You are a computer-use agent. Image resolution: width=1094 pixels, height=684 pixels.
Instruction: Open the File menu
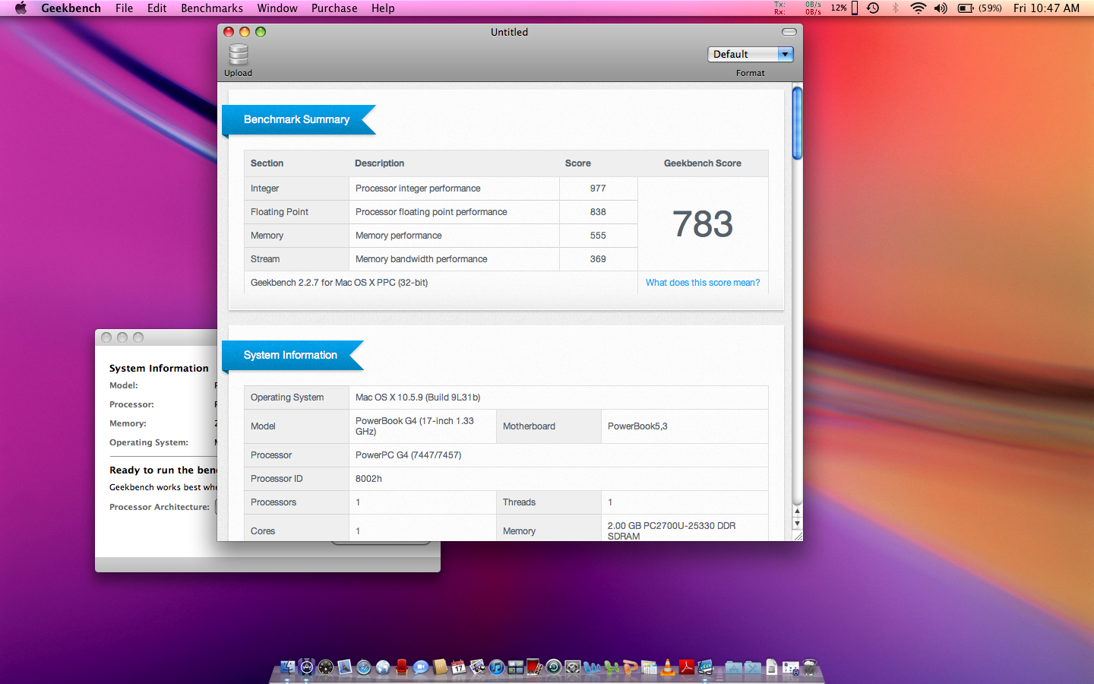tap(125, 8)
